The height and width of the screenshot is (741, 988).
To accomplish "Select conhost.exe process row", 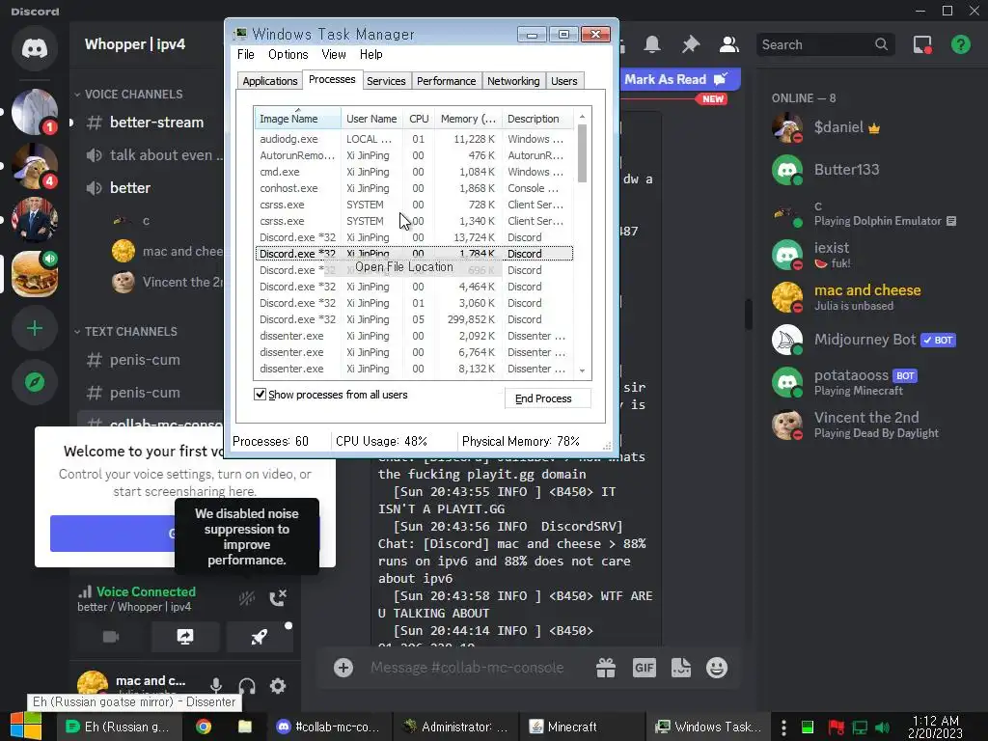I will pyautogui.click(x=413, y=188).
